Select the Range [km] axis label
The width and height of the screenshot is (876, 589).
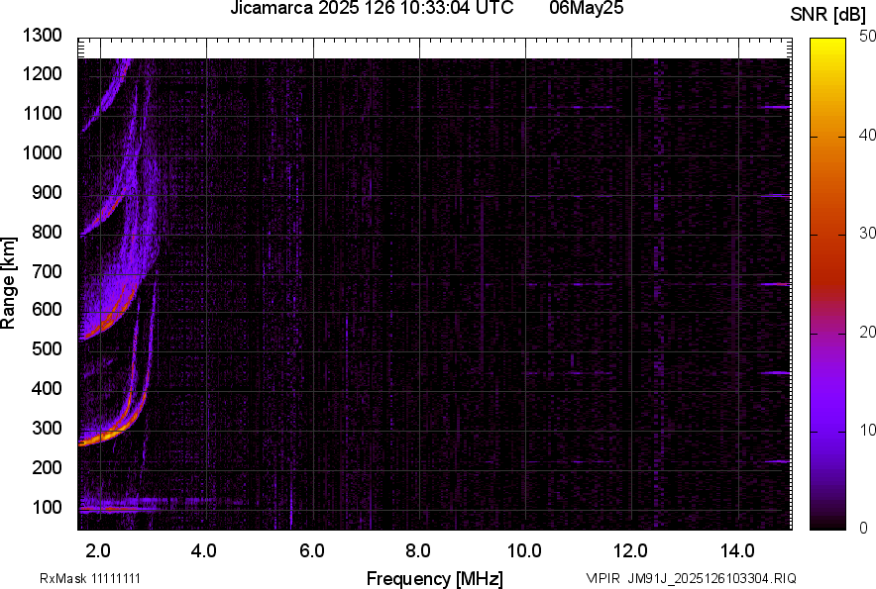9,284
